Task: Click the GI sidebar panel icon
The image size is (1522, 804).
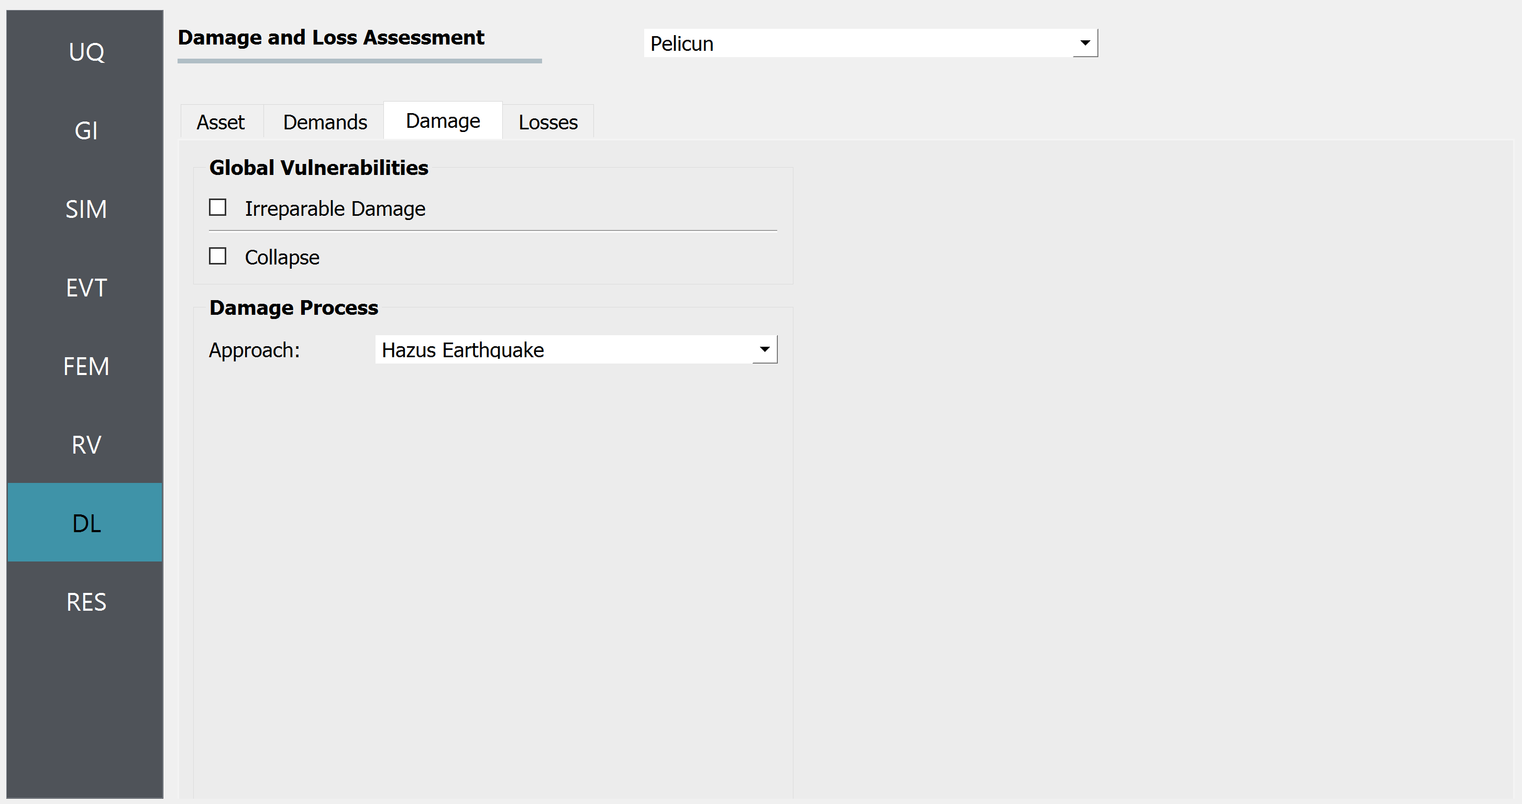Action: click(85, 128)
